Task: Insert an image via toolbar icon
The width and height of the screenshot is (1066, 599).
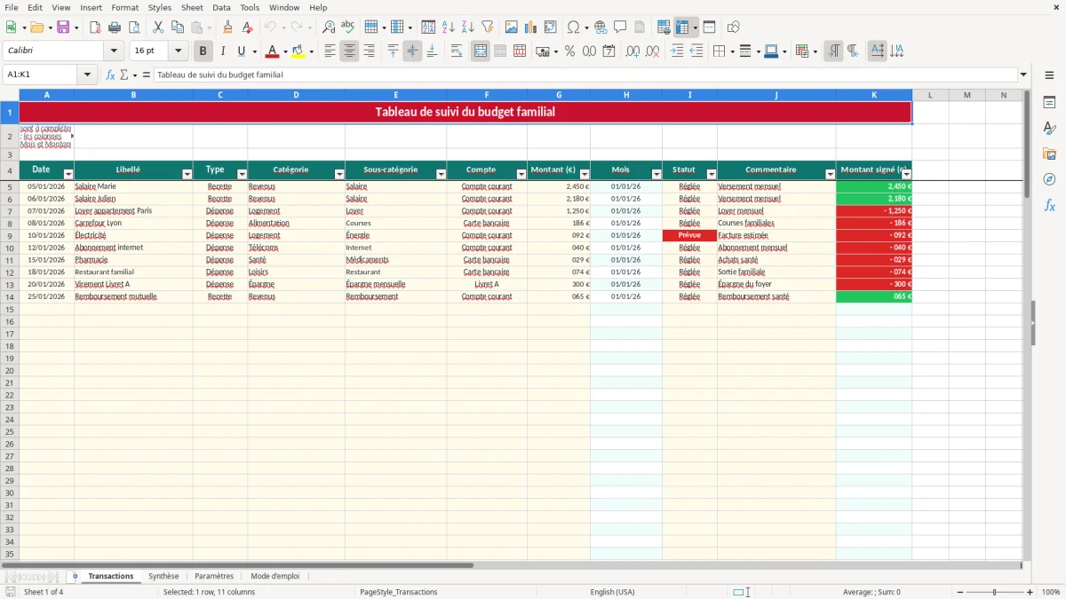Action: coord(512,28)
